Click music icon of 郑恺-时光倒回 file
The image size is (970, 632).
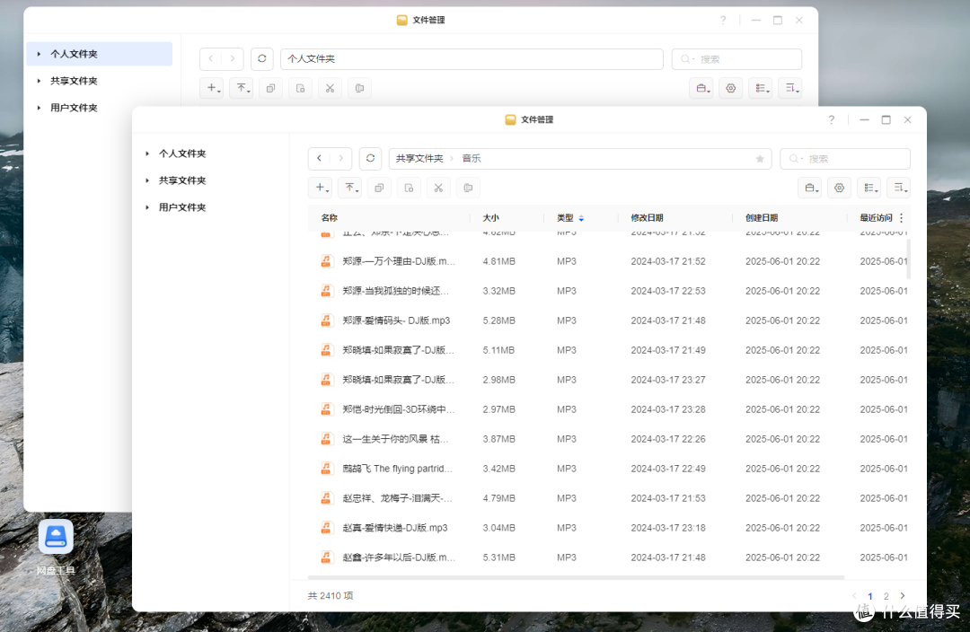click(326, 408)
